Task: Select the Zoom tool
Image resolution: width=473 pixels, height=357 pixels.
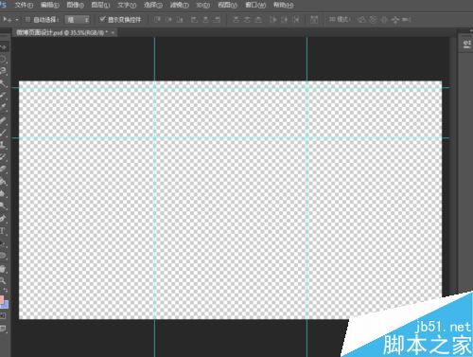Action: pyautogui.click(x=3, y=280)
